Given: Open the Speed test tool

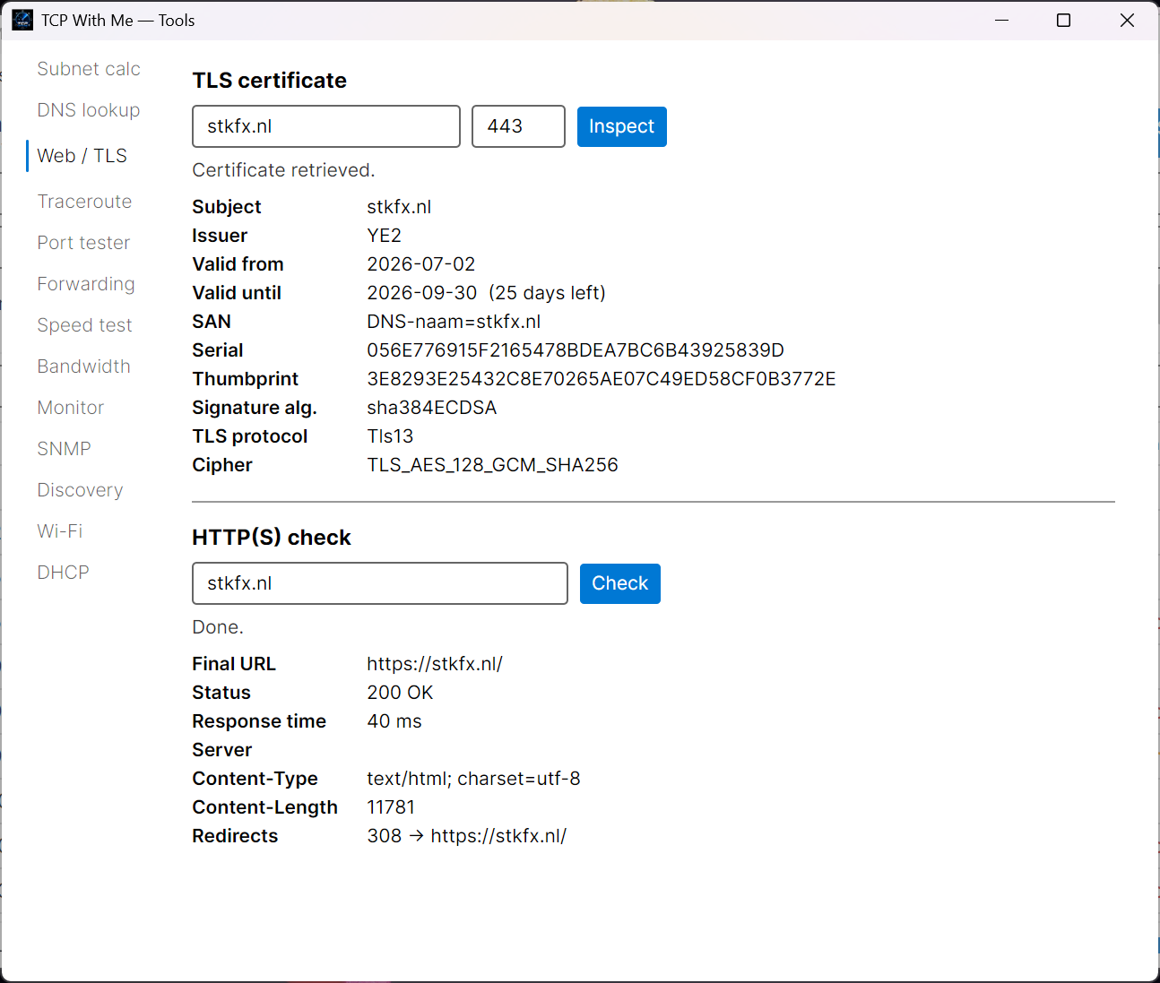Looking at the screenshot, I should (84, 325).
